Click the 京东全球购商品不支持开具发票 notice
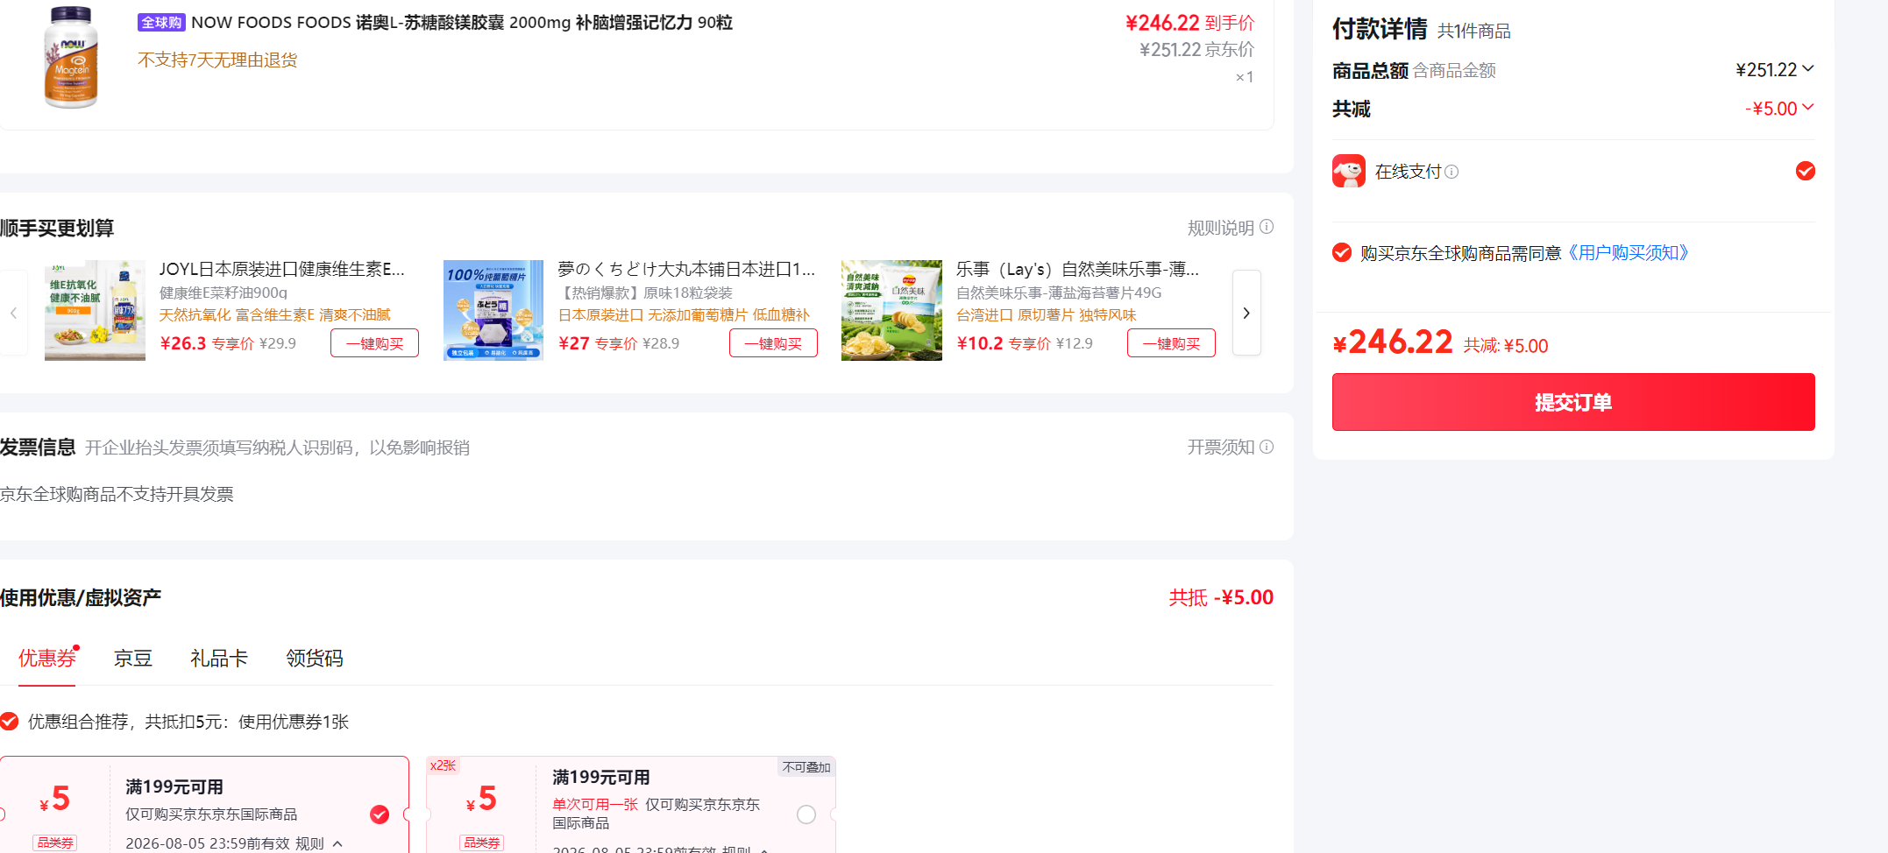The height and width of the screenshot is (853, 1888). pos(117,494)
